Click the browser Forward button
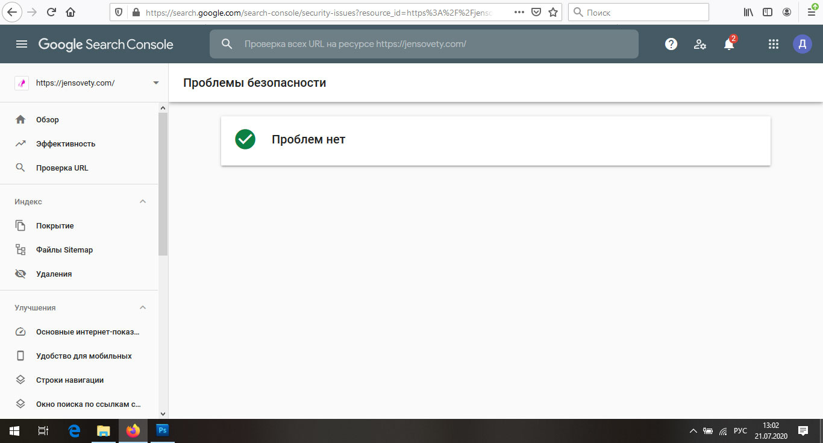This screenshot has width=823, height=443. (32, 12)
